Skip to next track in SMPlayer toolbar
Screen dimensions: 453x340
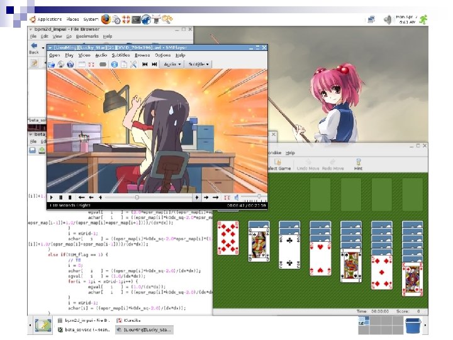coord(155,64)
